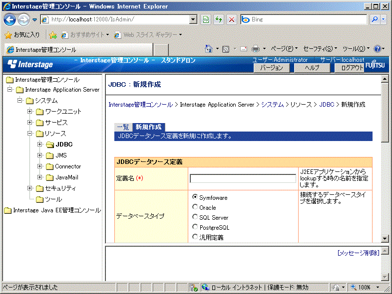Stop loading with the red X icon

[x=232, y=19]
